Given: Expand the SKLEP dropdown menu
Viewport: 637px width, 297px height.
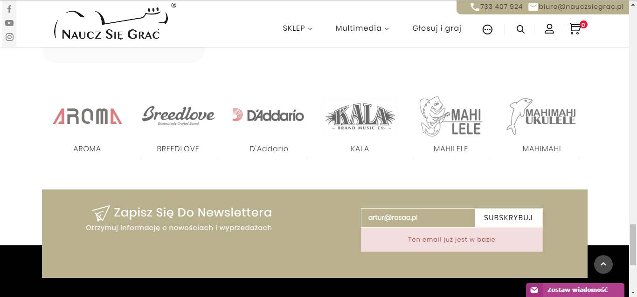Looking at the screenshot, I should 298,28.
